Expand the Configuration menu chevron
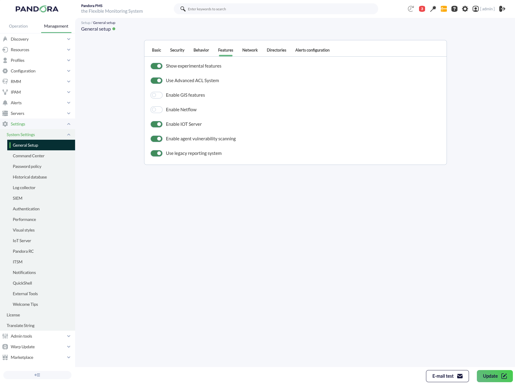515x384 pixels. click(69, 71)
